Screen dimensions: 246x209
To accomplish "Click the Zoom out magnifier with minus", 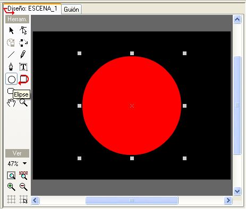I will pyautogui.click(x=23, y=187).
